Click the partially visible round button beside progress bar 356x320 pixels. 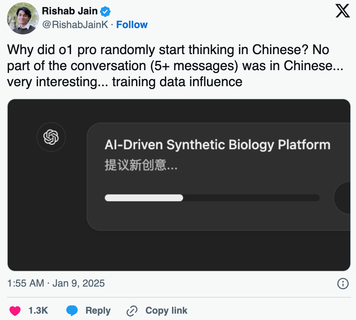(343, 198)
